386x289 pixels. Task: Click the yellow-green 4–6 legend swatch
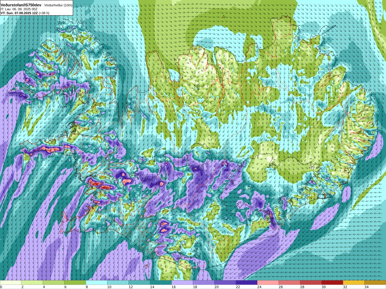(x=54, y=283)
